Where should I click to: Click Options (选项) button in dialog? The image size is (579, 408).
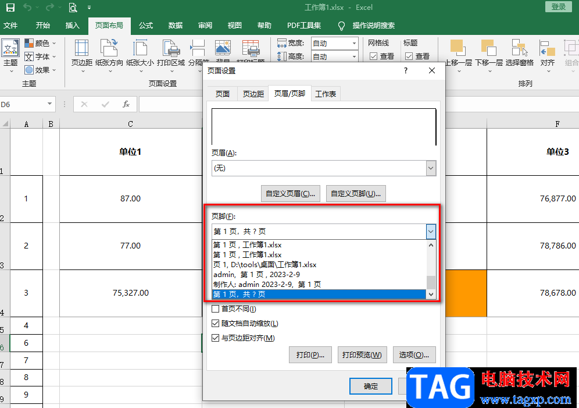pyautogui.click(x=414, y=355)
